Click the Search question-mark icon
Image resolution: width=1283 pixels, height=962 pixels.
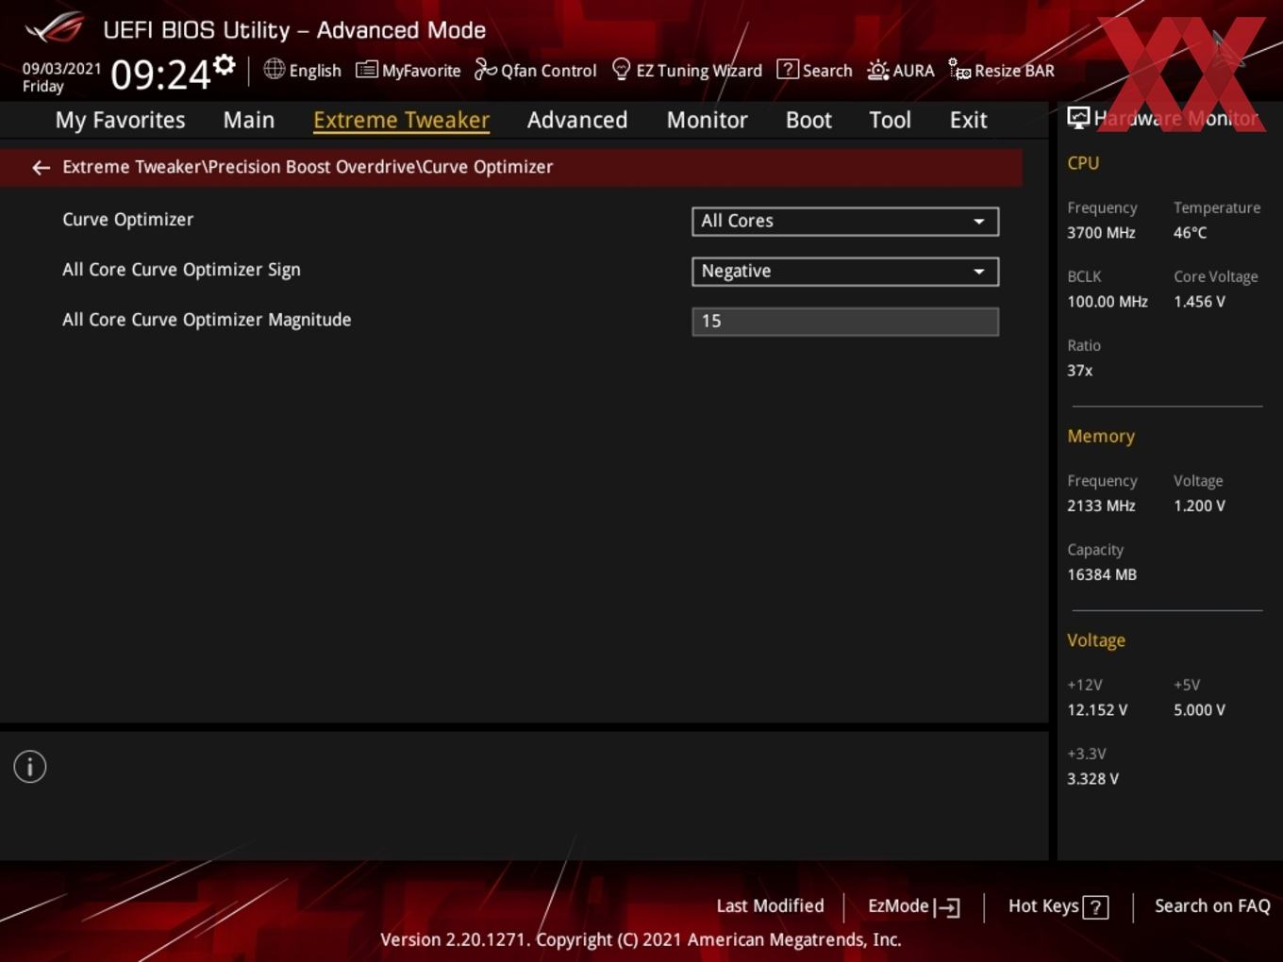[x=787, y=69]
